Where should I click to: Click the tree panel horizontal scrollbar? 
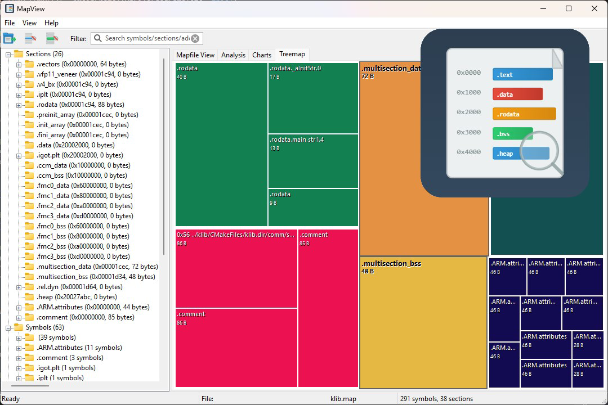coord(30,386)
